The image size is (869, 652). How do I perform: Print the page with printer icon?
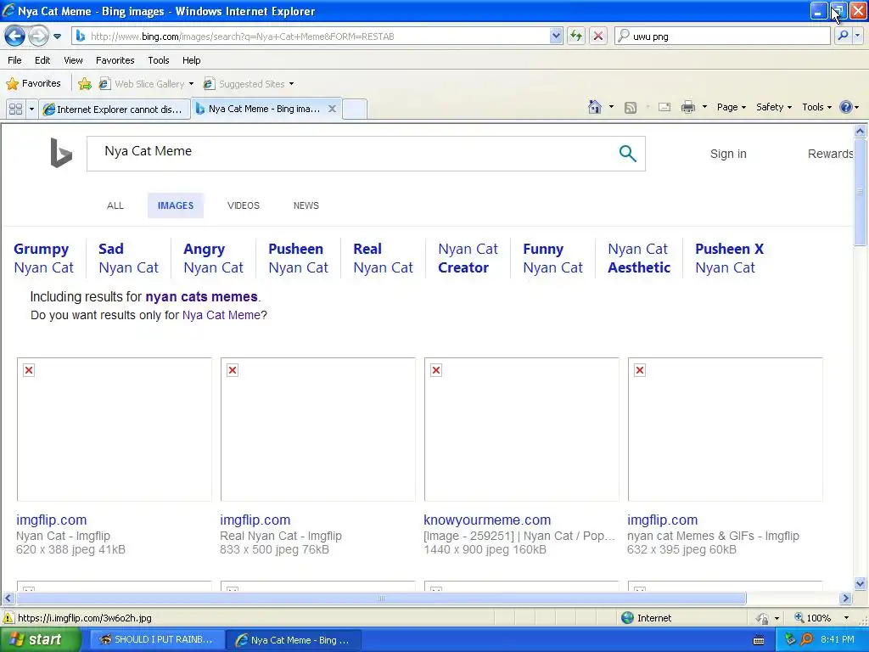point(687,107)
